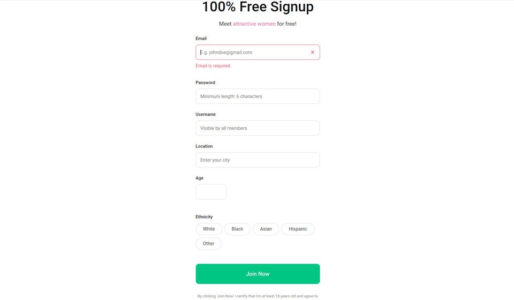Focus the Email address input field
514x300 pixels.
(252, 52)
